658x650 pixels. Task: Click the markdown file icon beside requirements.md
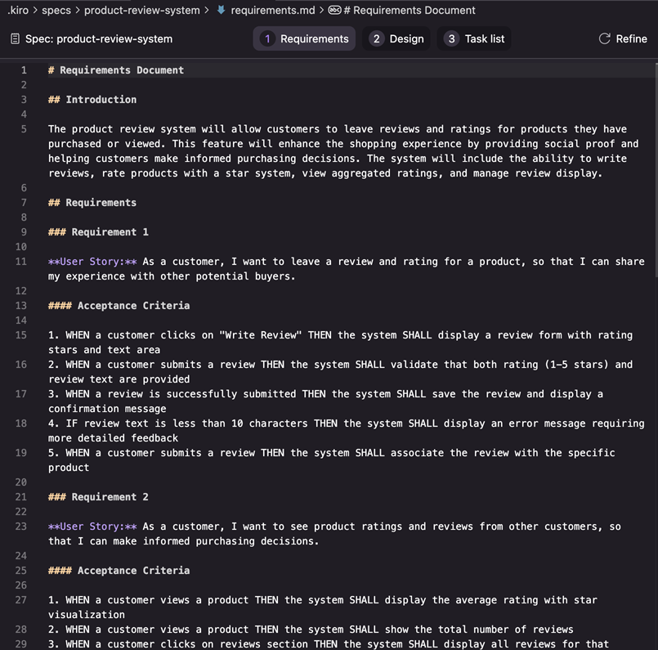tap(221, 11)
